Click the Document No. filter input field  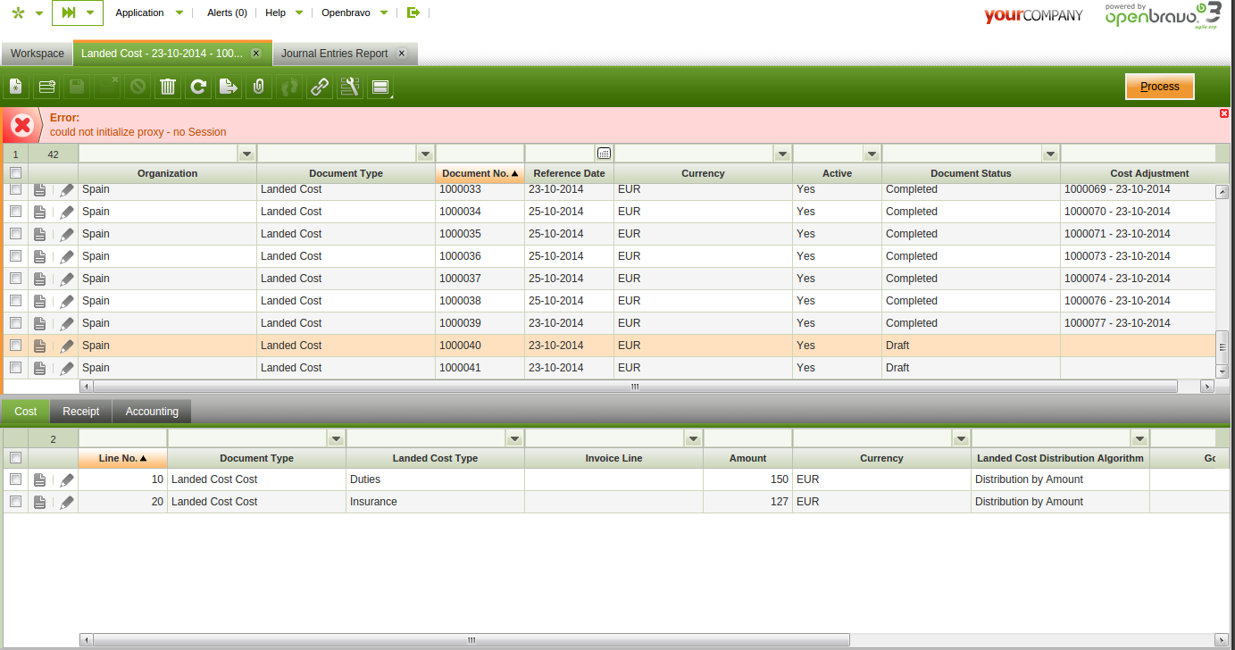480,154
